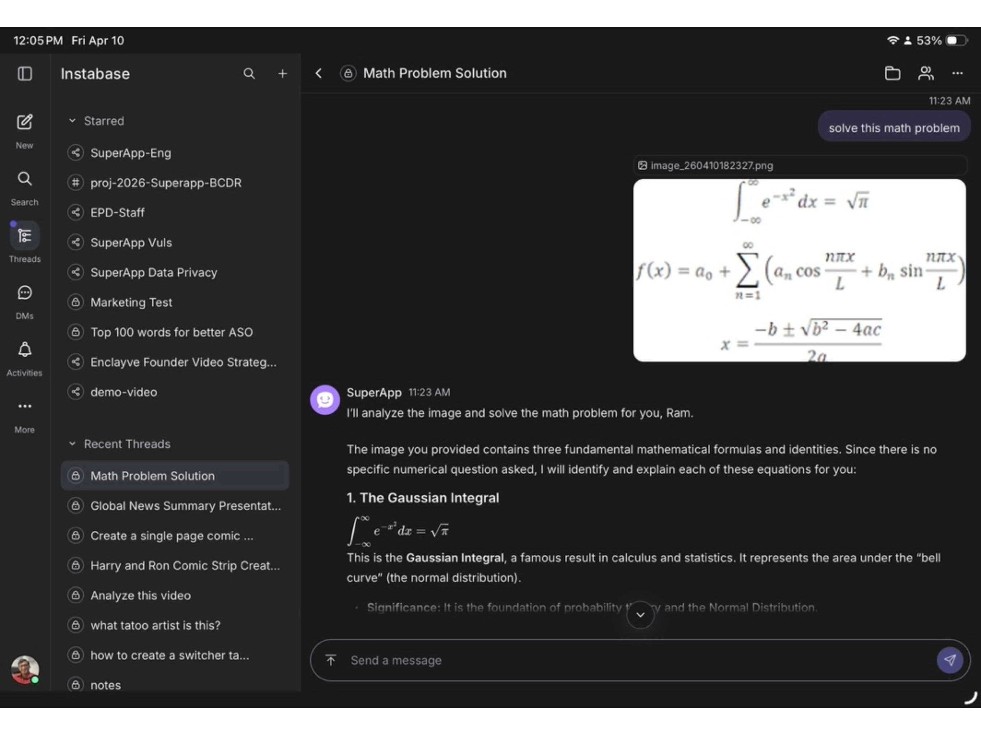This screenshot has width=981, height=735.
Task: Open the demo-video thread
Action: [175, 392]
